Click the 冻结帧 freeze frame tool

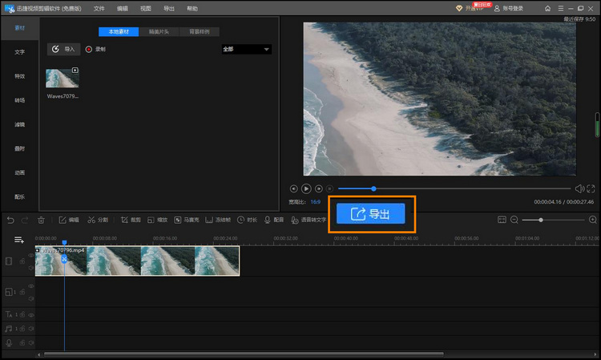point(218,220)
